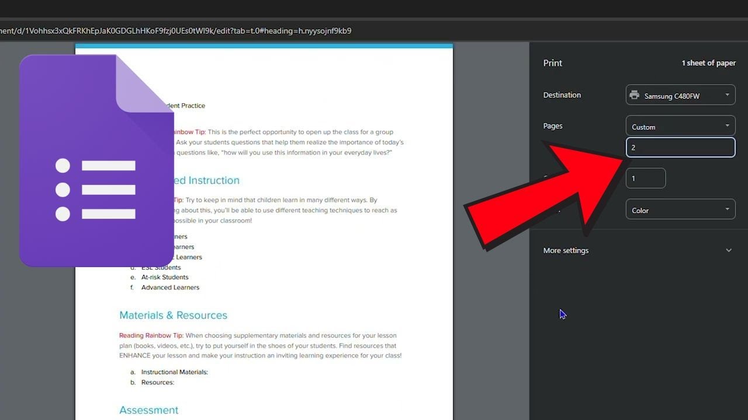748x420 pixels.
Task: Open the Pages Custom dropdown
Action: point(680,126)
